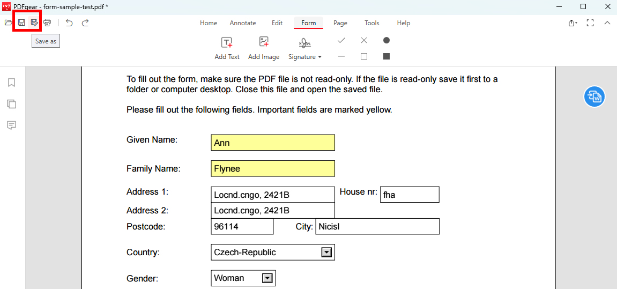Viewport: 617px width, 289px height.
Task: Click the Open file folder icon
Action: (8, 23)
